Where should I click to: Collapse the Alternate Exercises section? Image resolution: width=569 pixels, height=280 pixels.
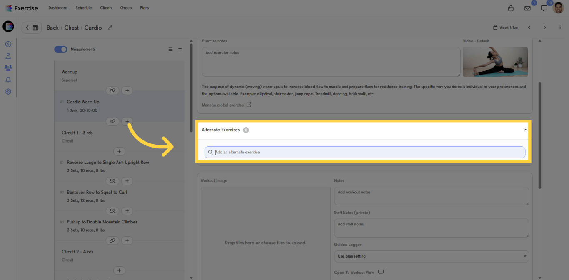coord(525,130)
